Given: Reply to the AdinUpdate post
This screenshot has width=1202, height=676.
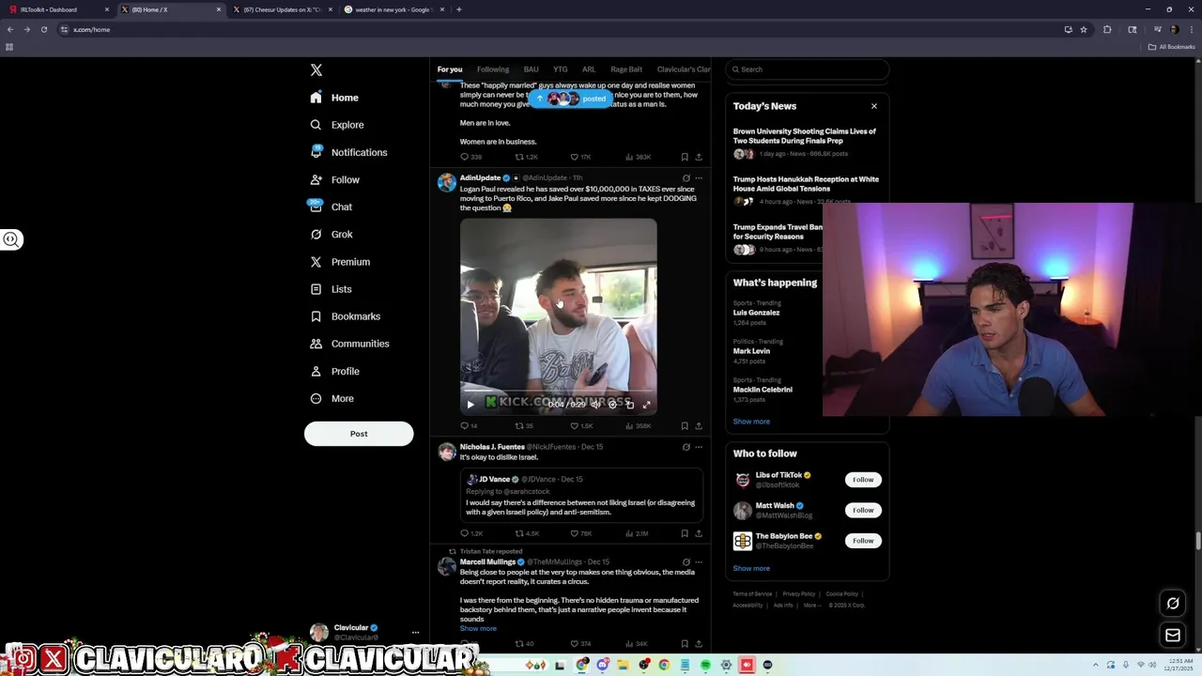Looking at the screenshot, I should click(x=468, y=425).
